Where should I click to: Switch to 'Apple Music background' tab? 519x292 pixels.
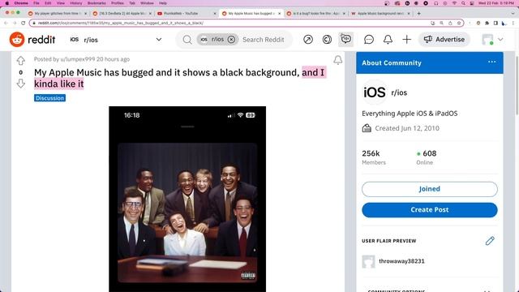[x=380, y=14]
